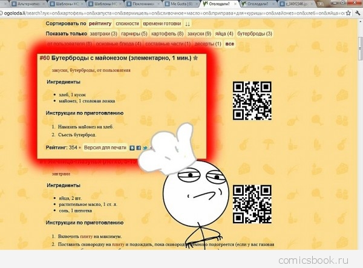The width and height of the screenshot is (363, 268).
Task: Click the QR code beside the fried egg recipe
Action: 252,204
